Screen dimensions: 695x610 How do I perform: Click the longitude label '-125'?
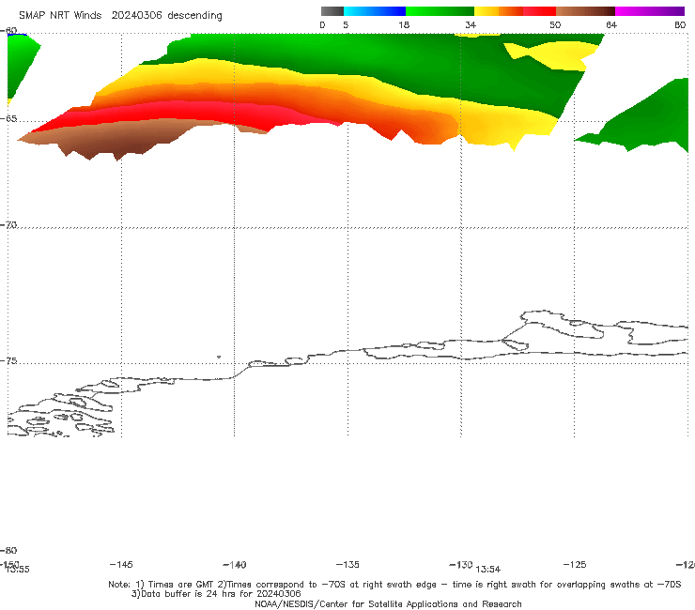575,564
